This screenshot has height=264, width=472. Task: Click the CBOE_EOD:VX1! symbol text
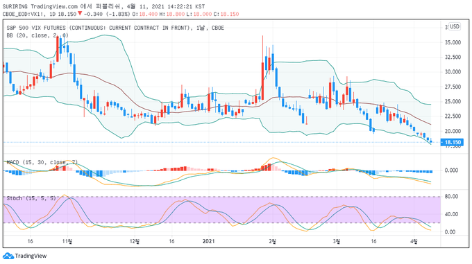[x=23, y=14]
